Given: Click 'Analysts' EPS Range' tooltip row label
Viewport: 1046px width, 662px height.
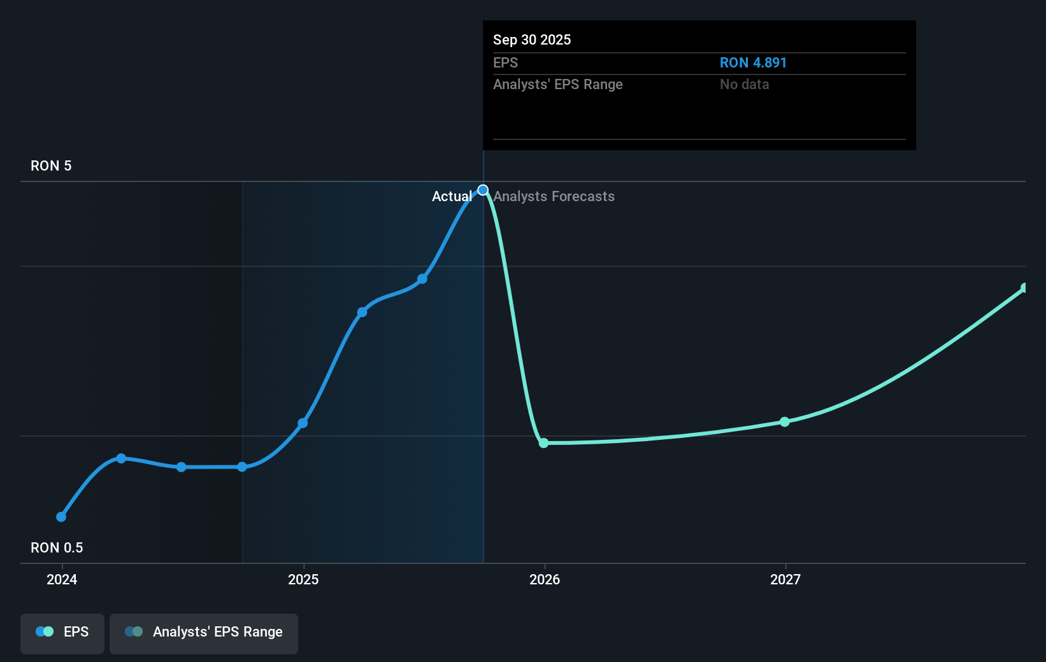Looking at the screenshot, I should [558, 85].
